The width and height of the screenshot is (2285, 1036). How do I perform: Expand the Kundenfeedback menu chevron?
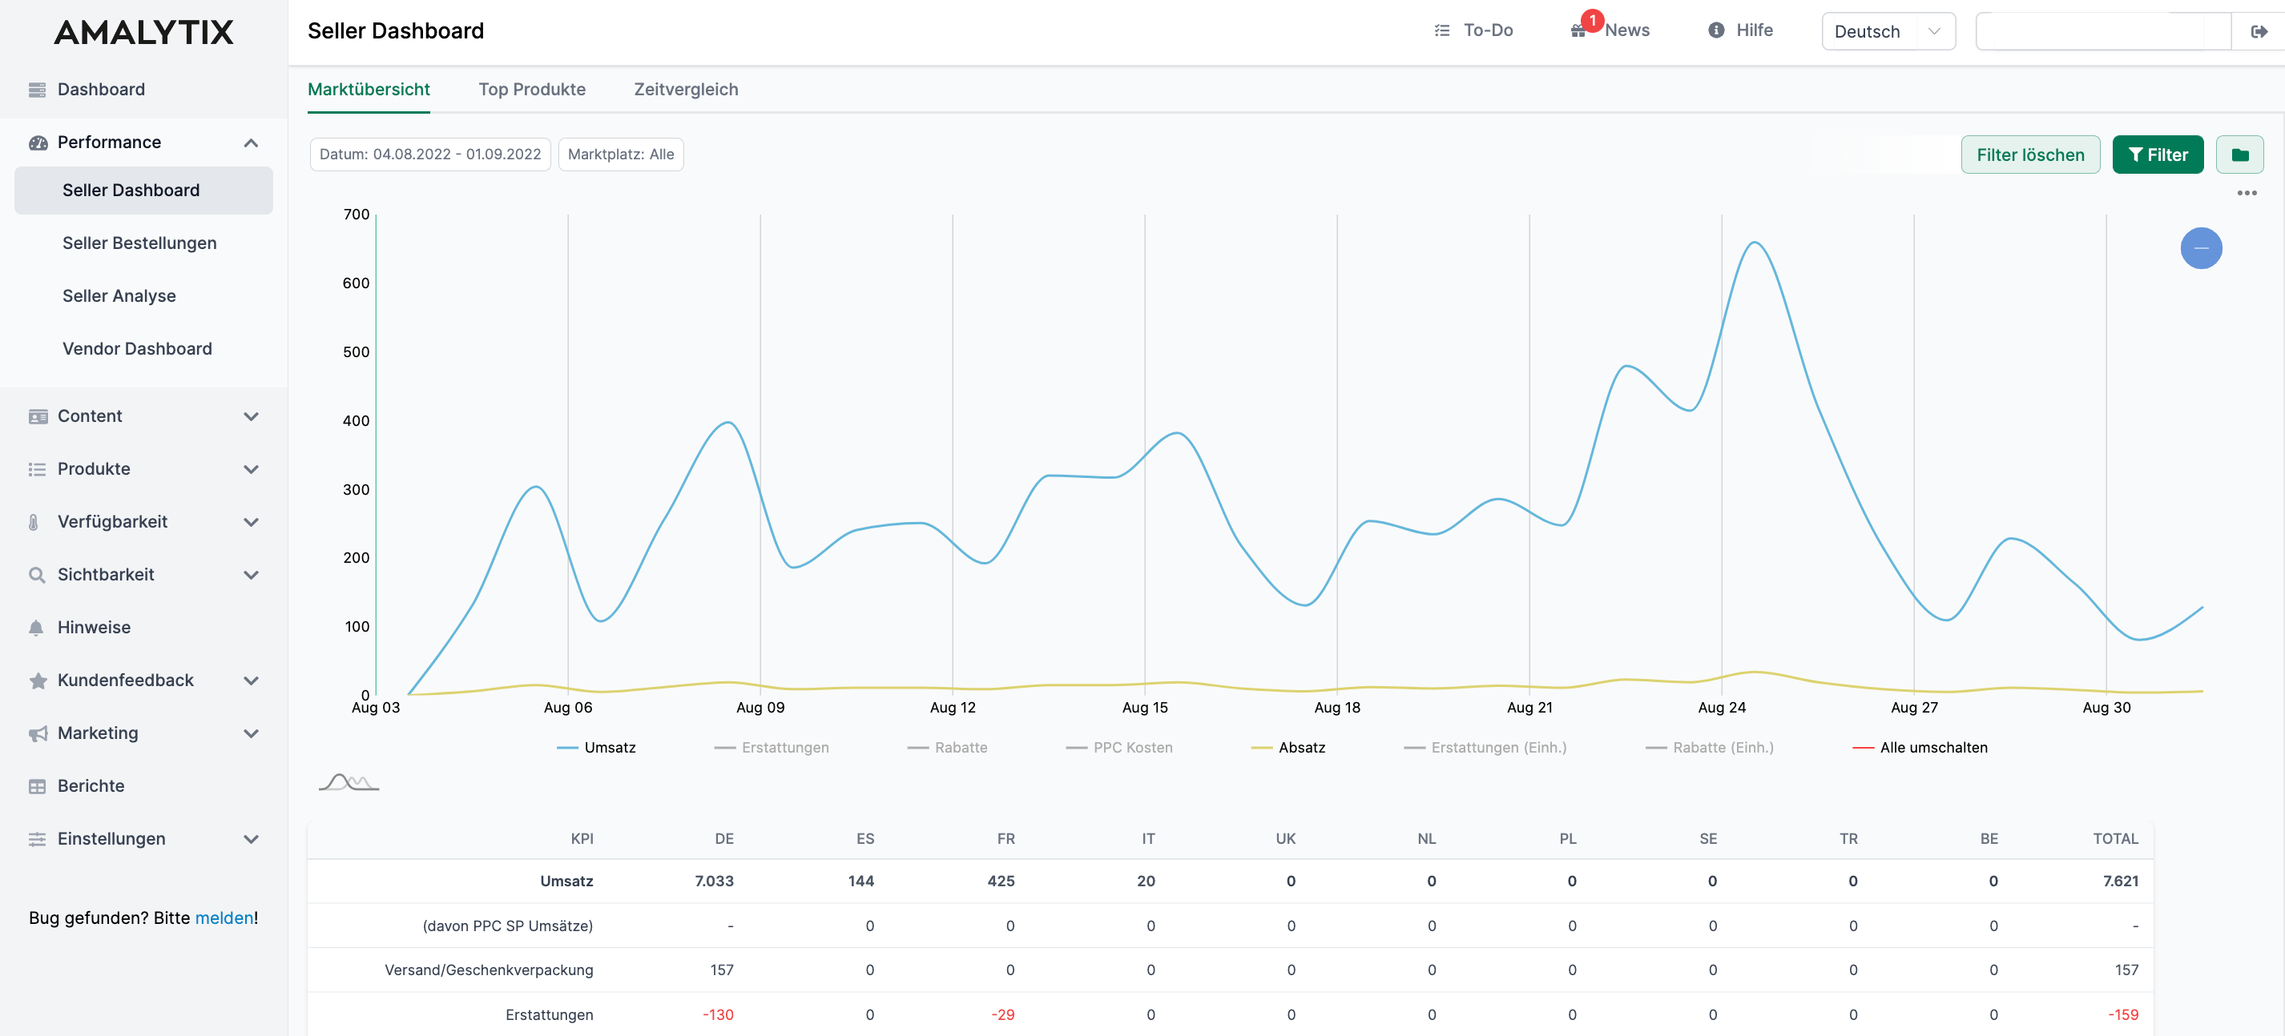pyautogui.click(x=251, y=681)
